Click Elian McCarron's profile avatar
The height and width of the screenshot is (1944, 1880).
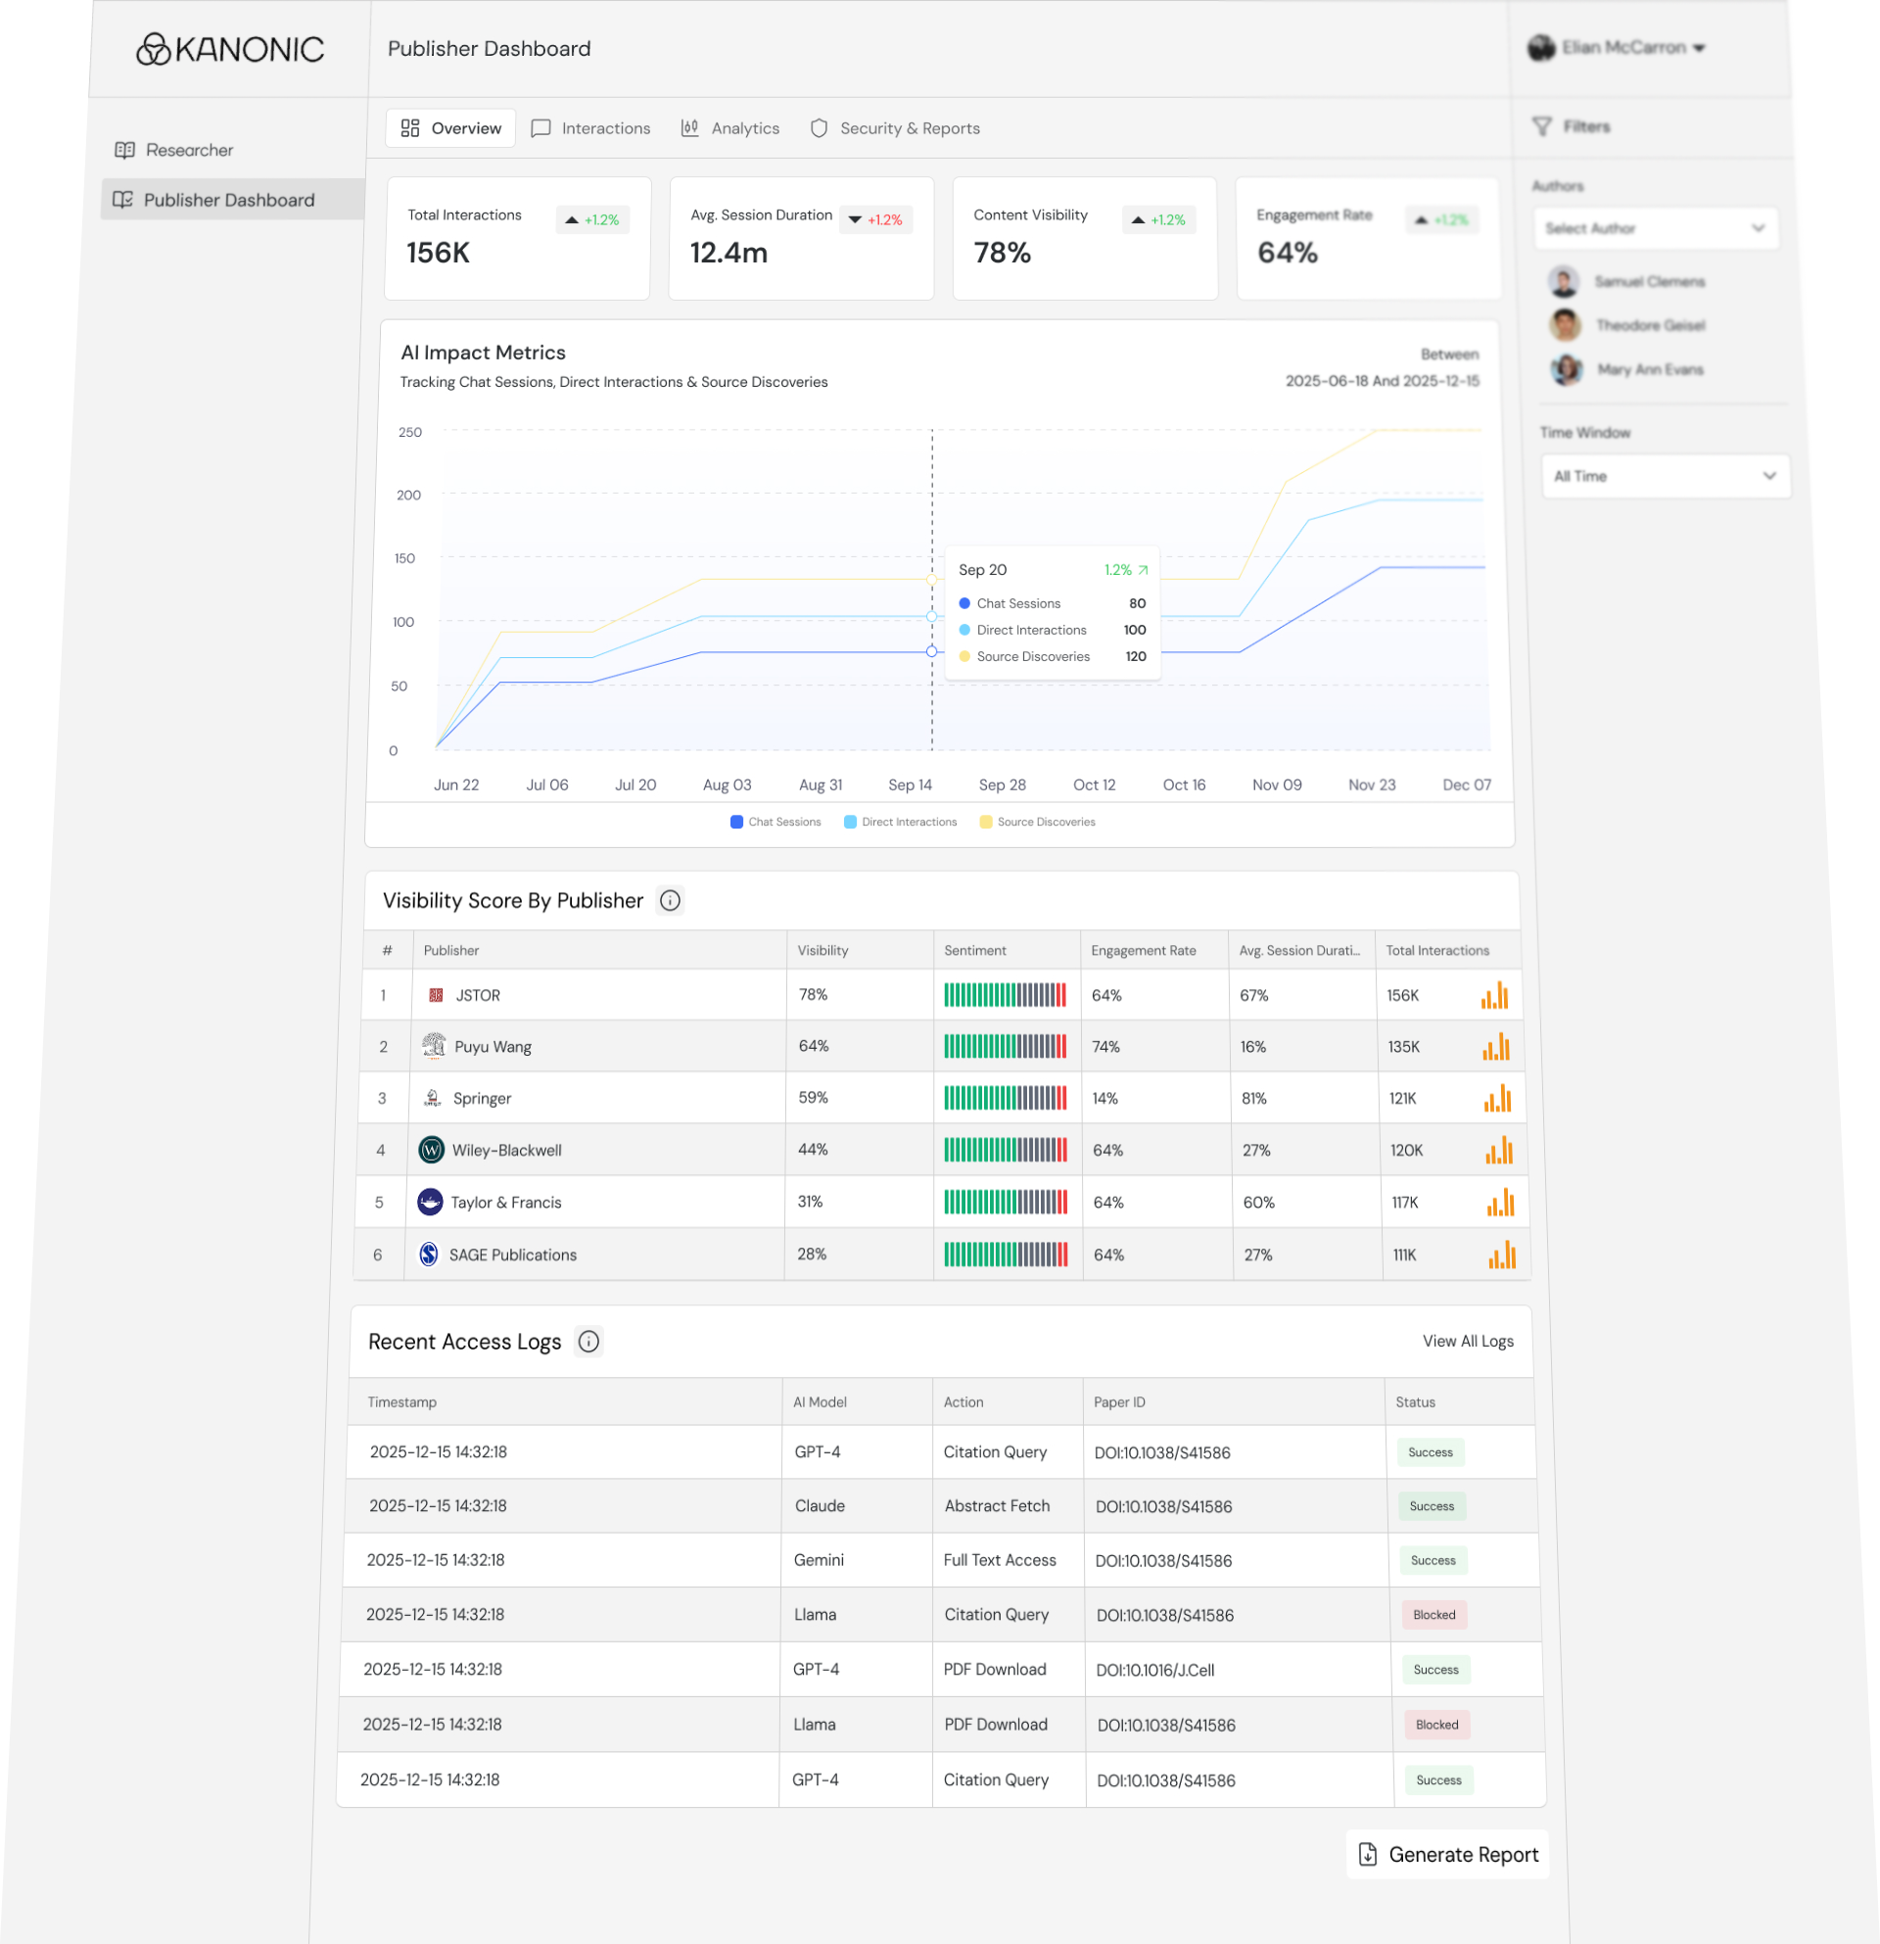point(1541,48)
